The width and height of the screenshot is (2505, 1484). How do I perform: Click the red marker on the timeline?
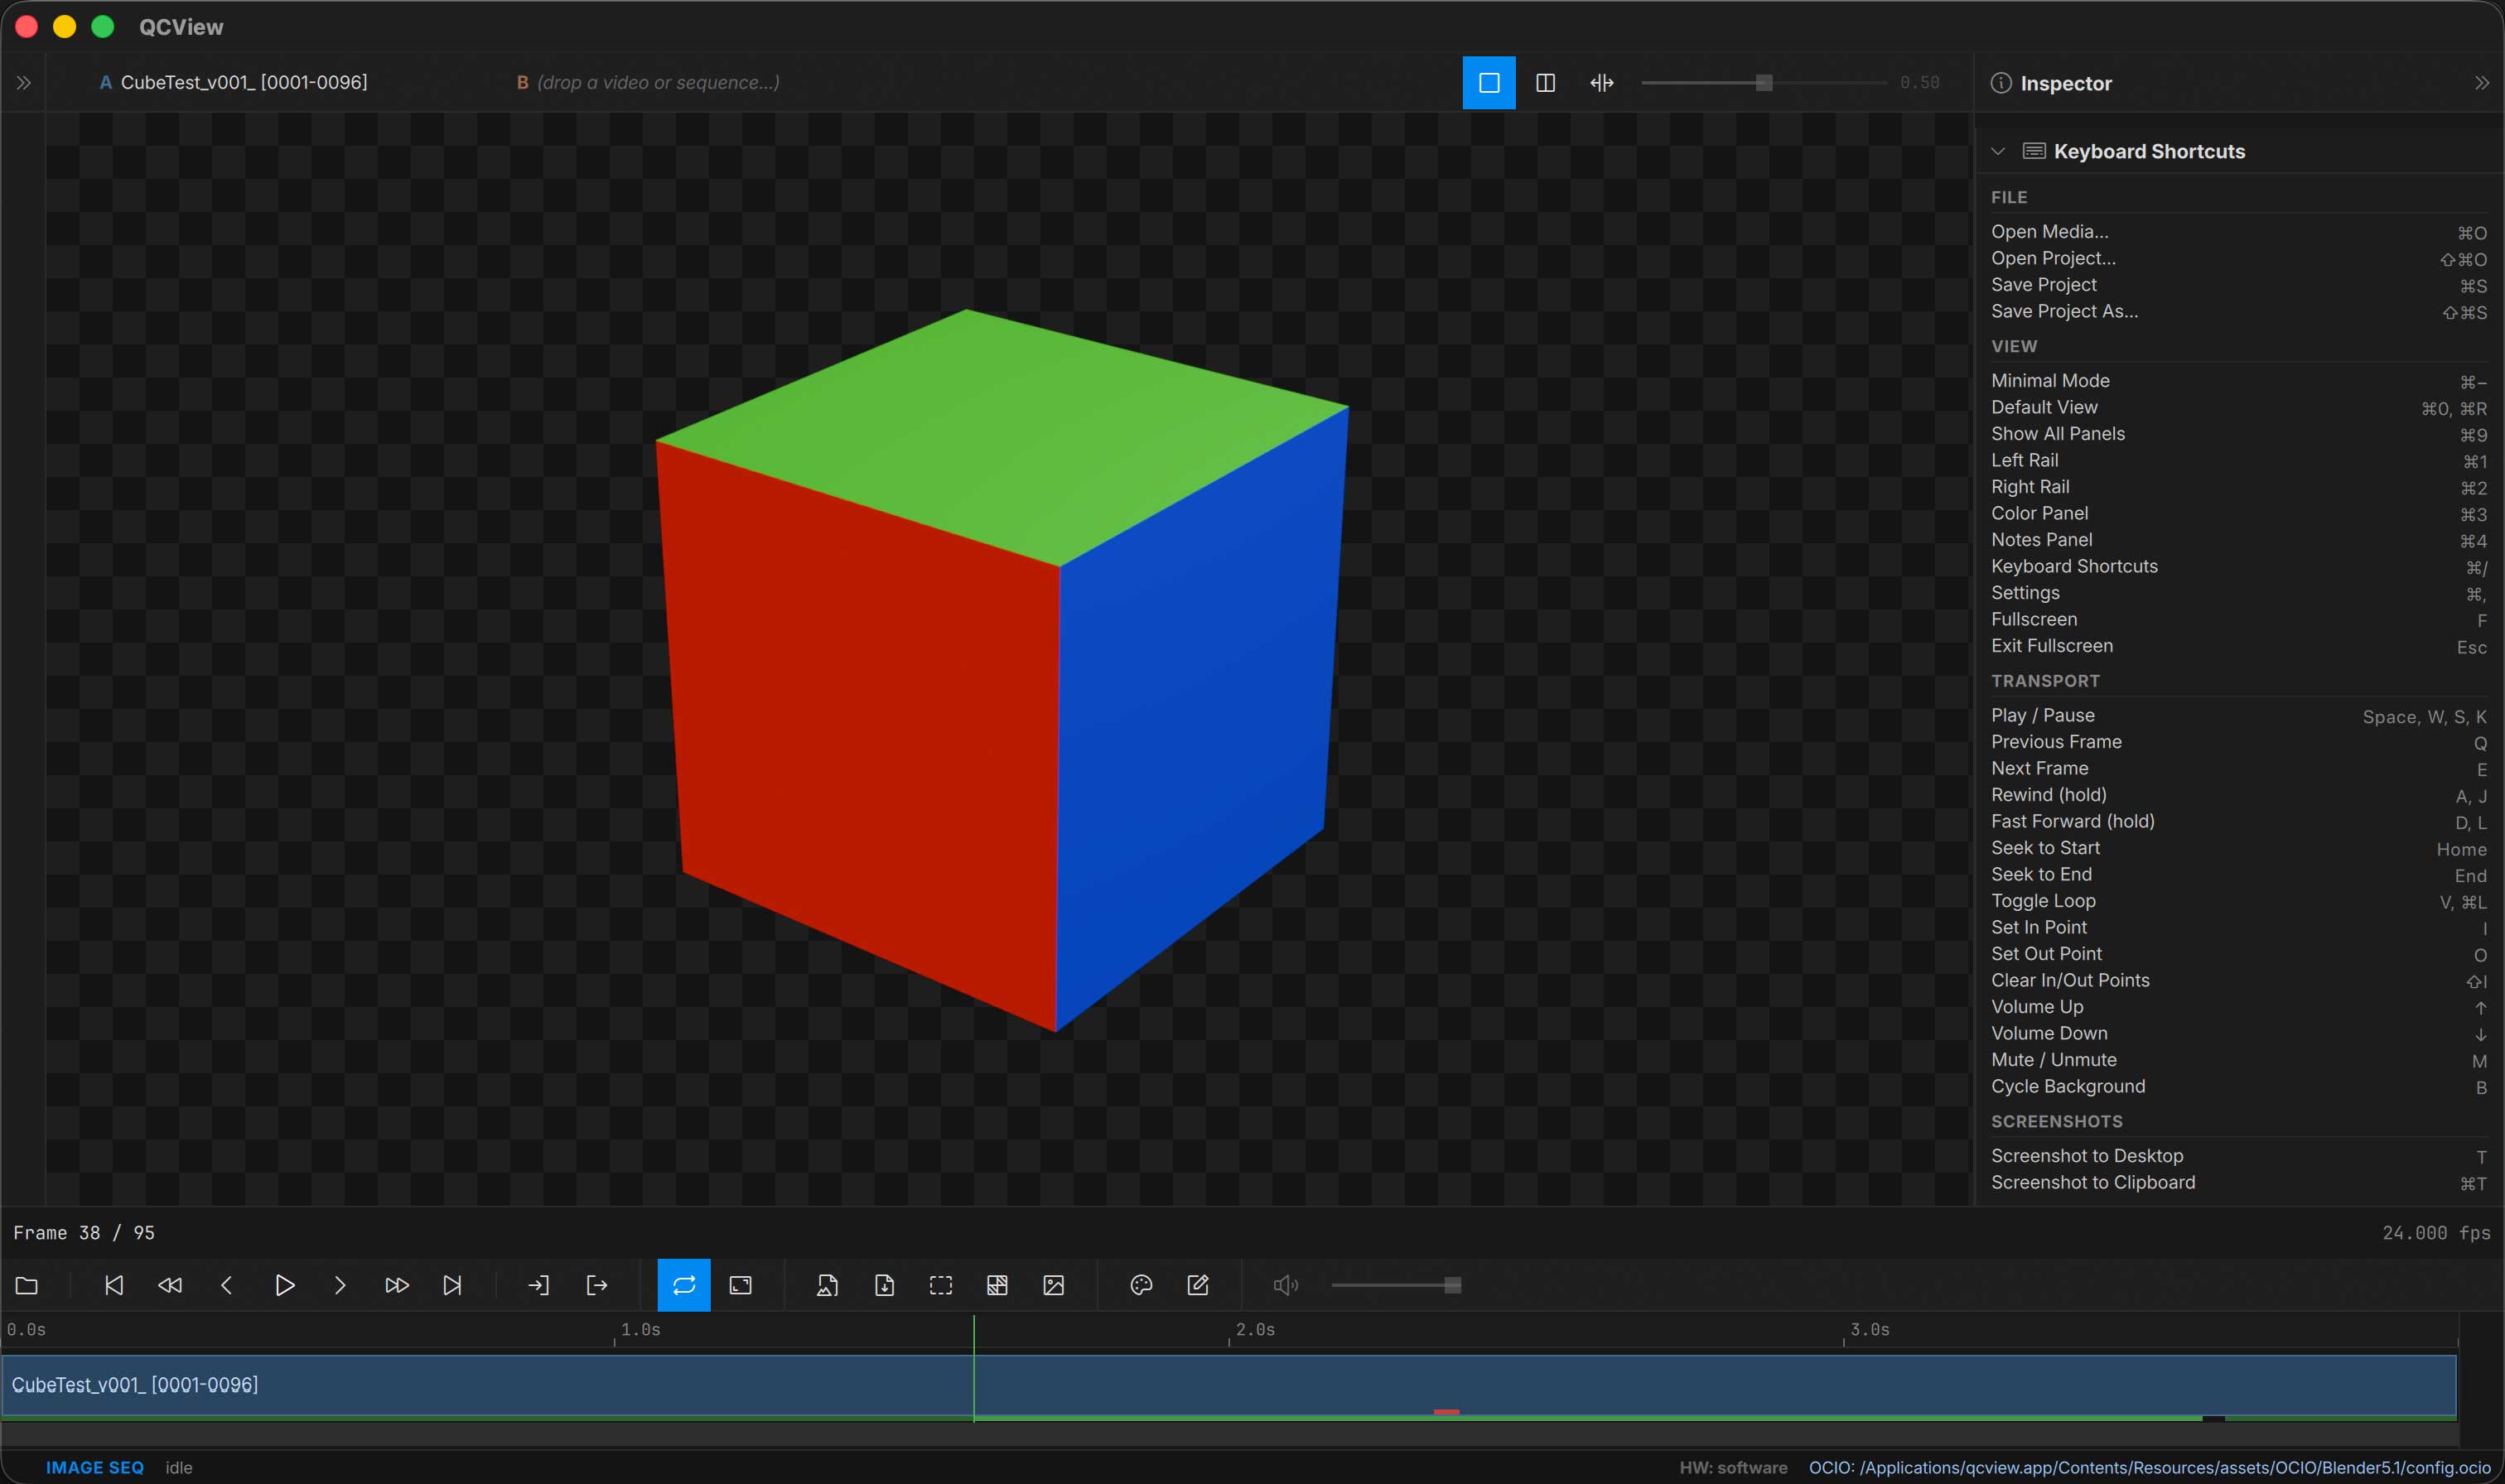(1446, 1412)
